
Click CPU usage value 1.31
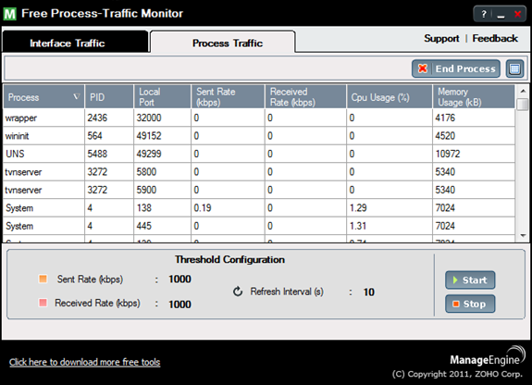tap(358, 226)
